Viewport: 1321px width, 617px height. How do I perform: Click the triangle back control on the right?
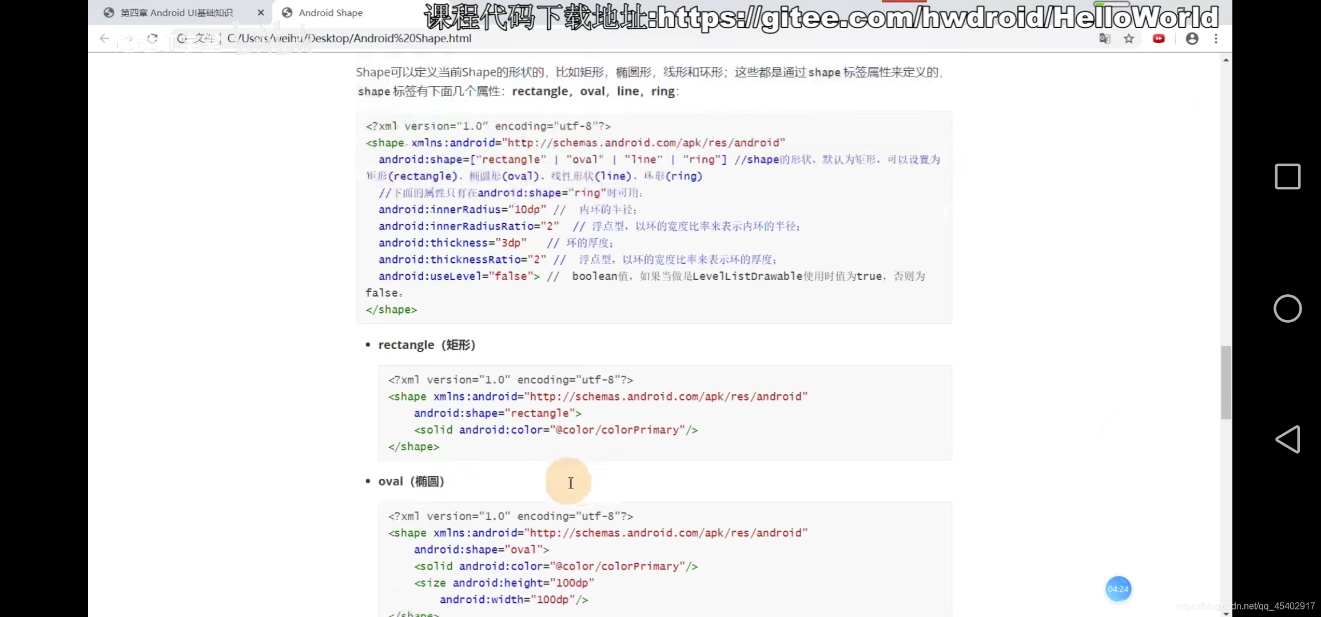[x=1288, y=439]
